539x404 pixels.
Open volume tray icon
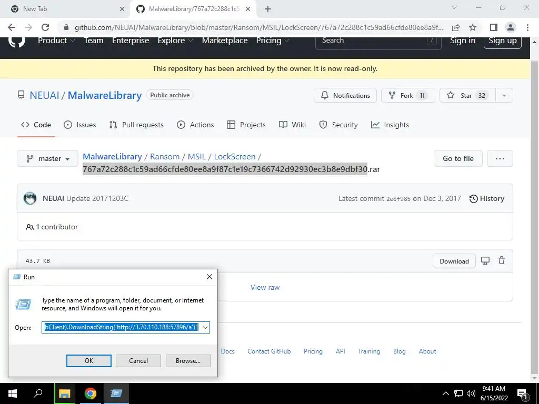click(x=471, y=393)
